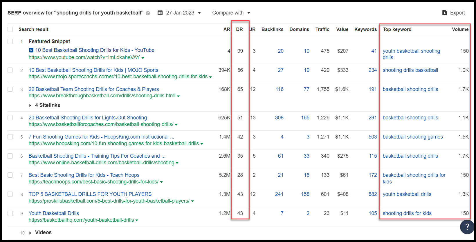
Task: Click the calendar icon next to the date
Action: (160, 13)
